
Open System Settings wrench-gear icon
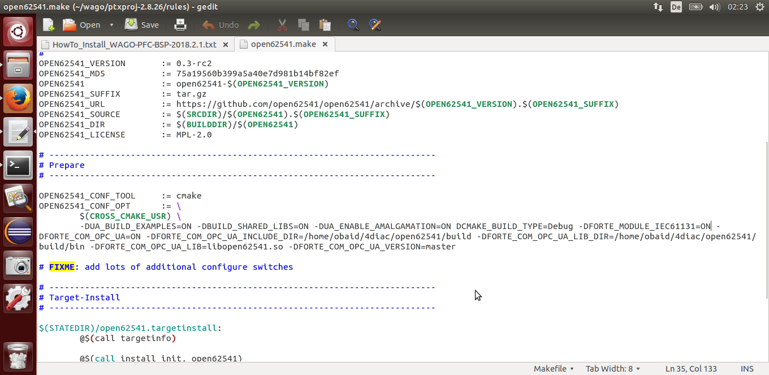pos(18,299)
